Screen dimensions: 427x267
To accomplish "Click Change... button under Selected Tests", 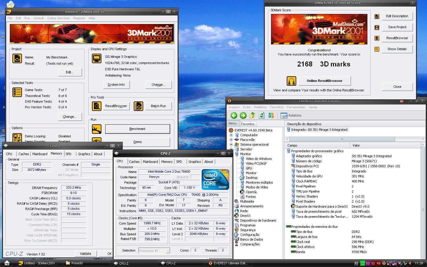I will click(x=70, y=117).
